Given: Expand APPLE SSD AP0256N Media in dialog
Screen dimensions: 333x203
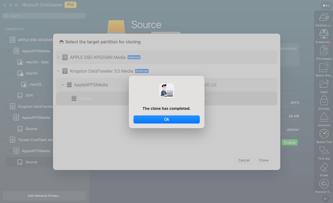Looking at the screenshot, I should tap(58, 57).
